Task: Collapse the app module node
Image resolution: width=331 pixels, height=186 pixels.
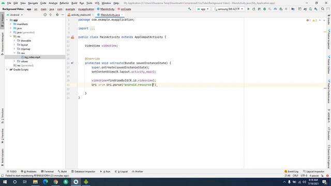Action: [7, 20]
